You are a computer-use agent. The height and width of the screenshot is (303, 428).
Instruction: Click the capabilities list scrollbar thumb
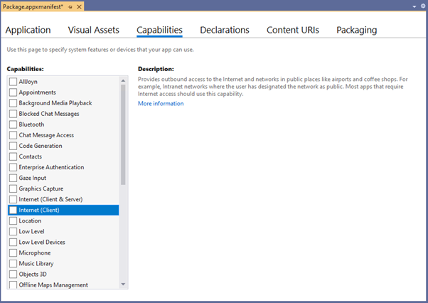[x=123, y=134]
